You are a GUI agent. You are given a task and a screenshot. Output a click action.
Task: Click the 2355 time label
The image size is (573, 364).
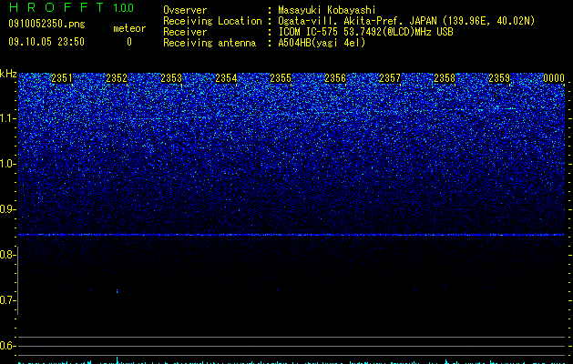coord(281,78)
